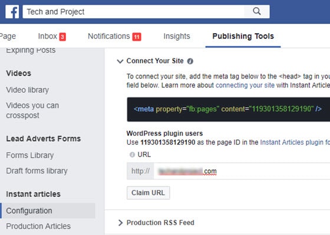This screenshot has height=235, width=330.
Task: Open Video library in sidebar
Action: [27, 90]
